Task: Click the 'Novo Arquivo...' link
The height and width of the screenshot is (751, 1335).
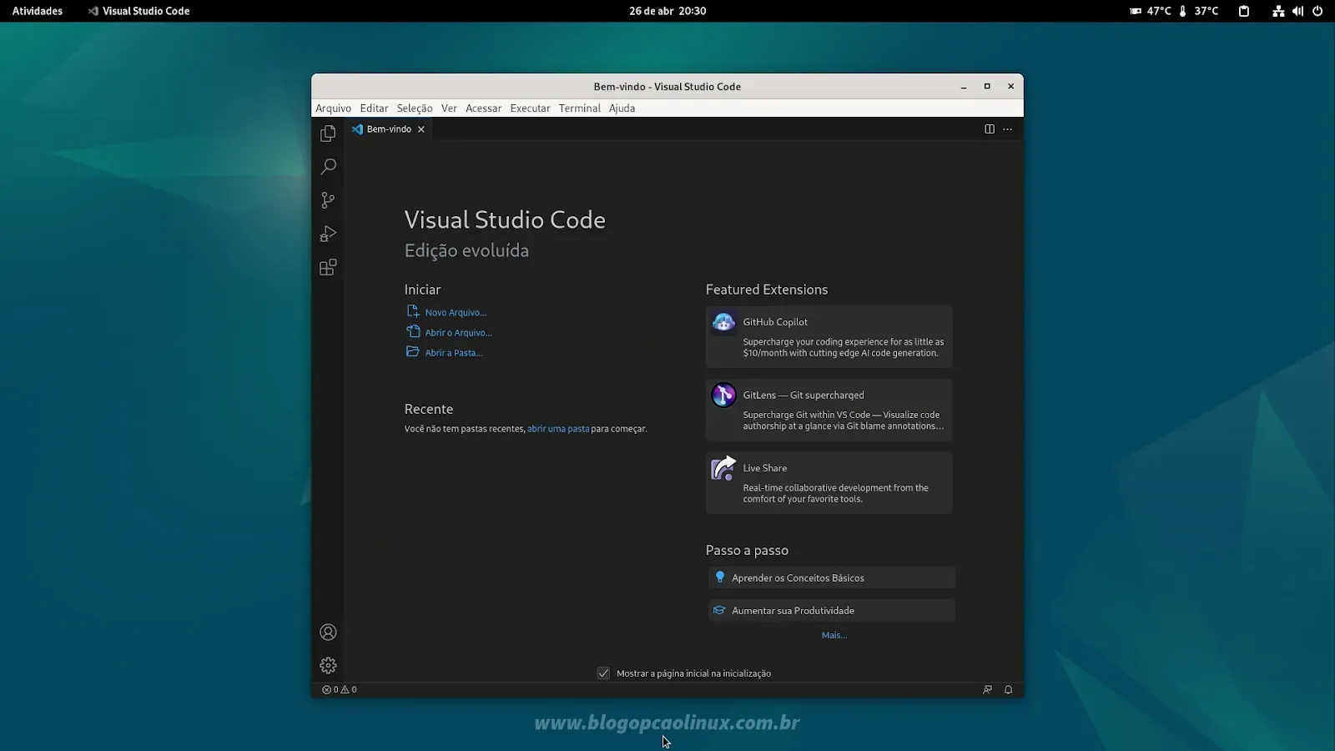Action: (x=456, y=313)
